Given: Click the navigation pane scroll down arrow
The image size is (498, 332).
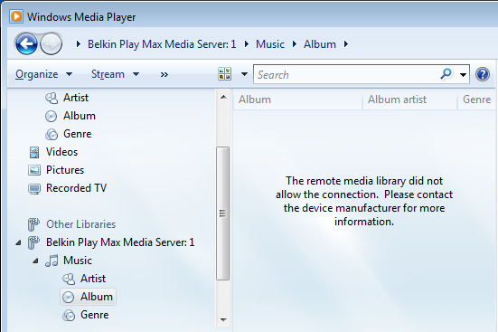Looking at the screenshot, I should [x=223, y=320].
